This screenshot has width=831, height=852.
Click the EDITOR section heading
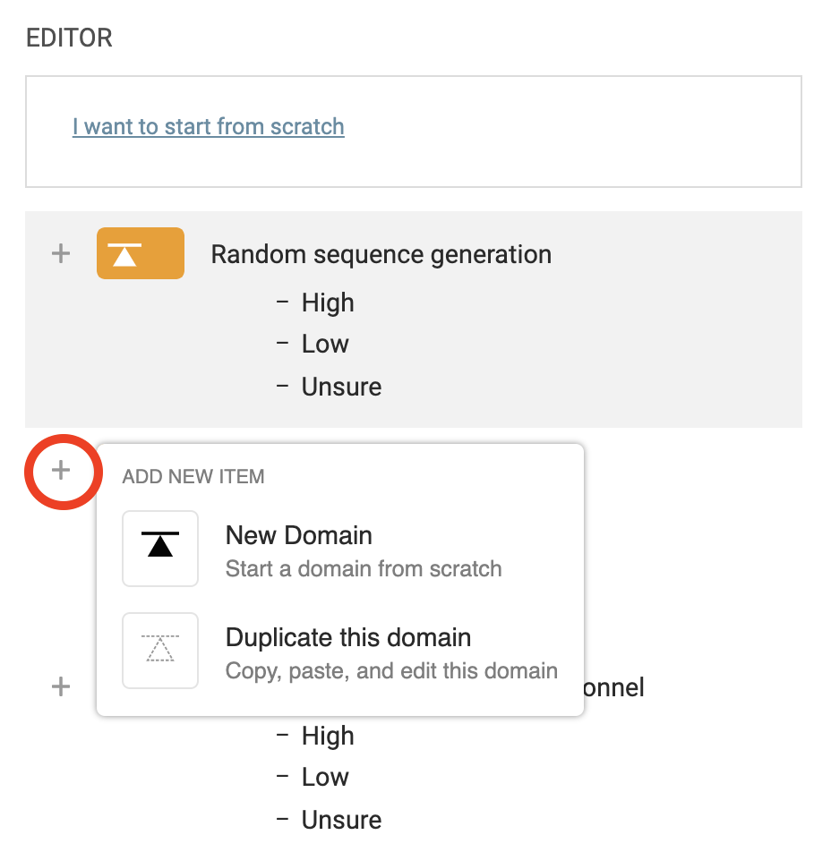(x=70, y=38)
